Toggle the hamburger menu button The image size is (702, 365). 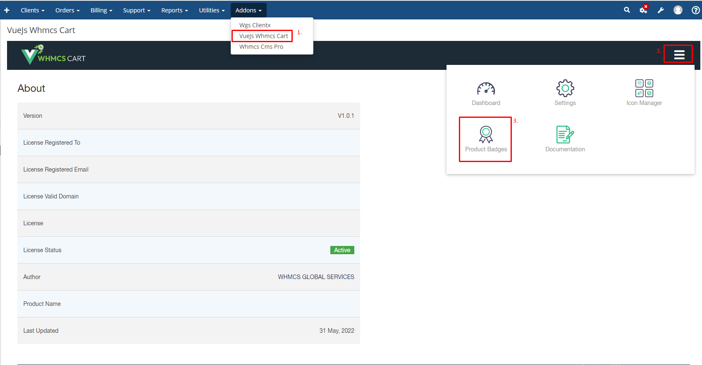click(x=679, y=54)
